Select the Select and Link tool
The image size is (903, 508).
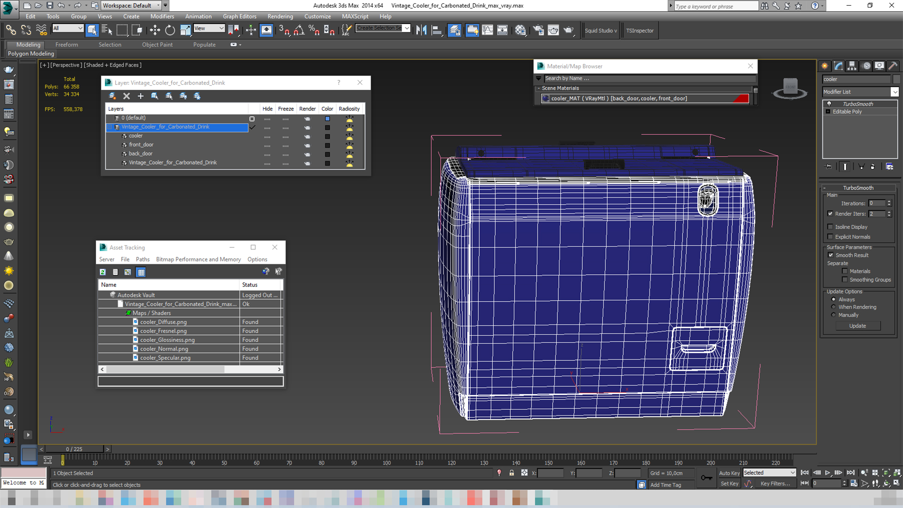[x=11, y=30]
